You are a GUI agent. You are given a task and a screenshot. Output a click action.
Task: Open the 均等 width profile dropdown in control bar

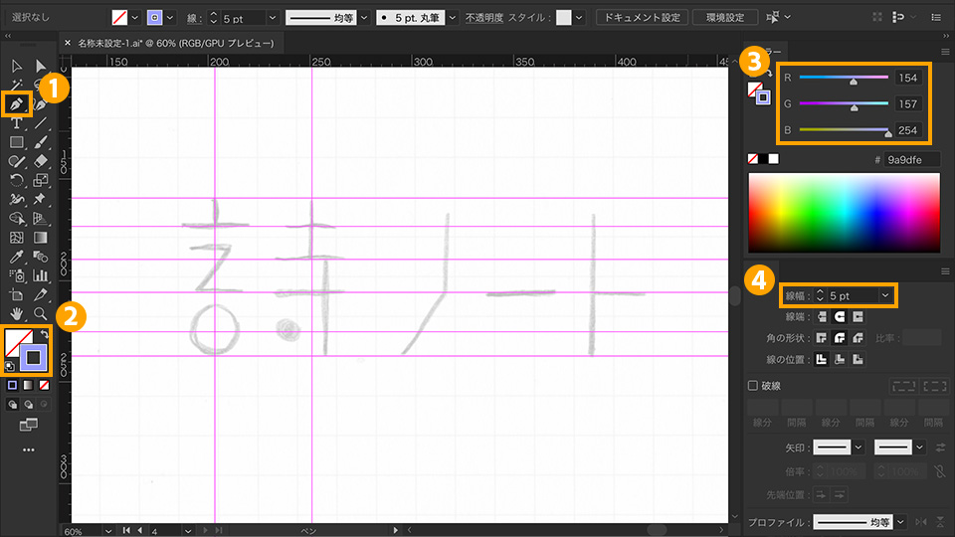pos(364,18)
